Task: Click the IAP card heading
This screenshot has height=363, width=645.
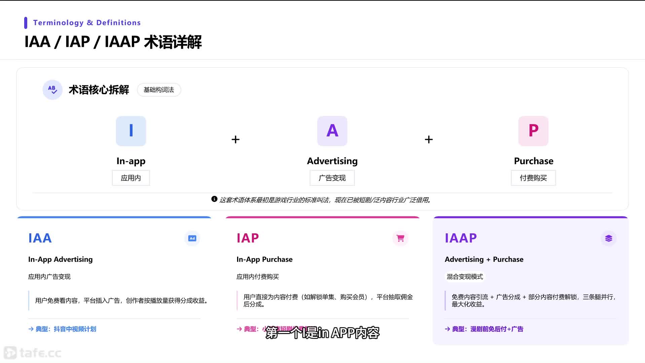Action: pos(248,238)
